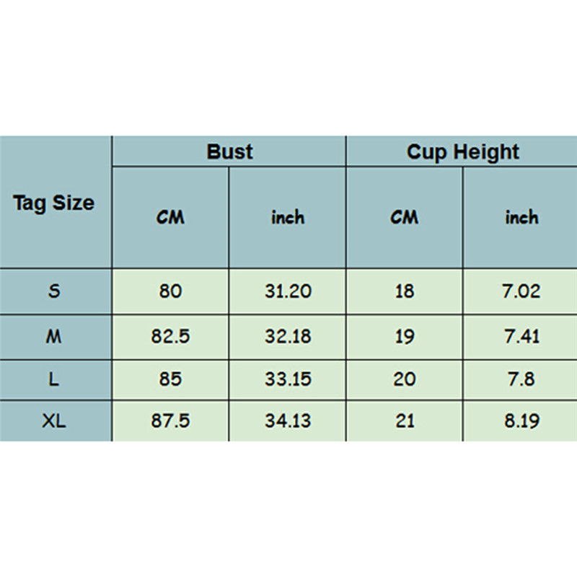Pick the cell showing 87.5
Viewport: 577px width, 577px height.
pos(170,421)
